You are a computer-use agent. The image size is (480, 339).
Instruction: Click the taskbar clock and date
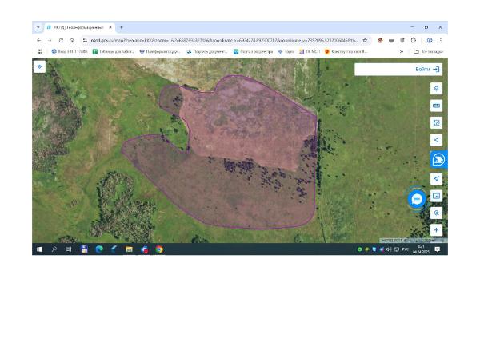coord(422,249)
